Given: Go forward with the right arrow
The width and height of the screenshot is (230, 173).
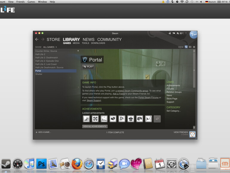Looking at the screenshot, I should click(x=43, y=40).
